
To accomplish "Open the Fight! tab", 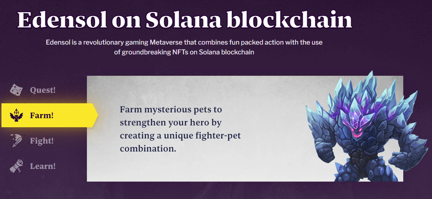I will [x=41, y=141].
